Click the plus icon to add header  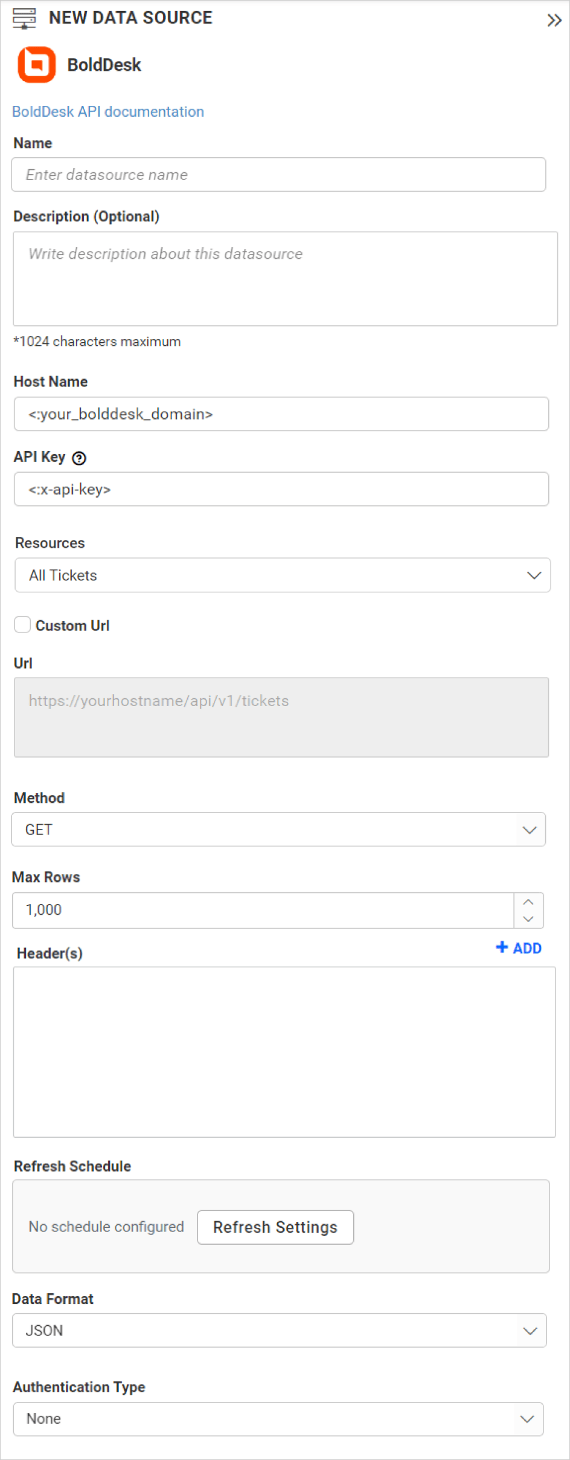(x=502, y=947)
